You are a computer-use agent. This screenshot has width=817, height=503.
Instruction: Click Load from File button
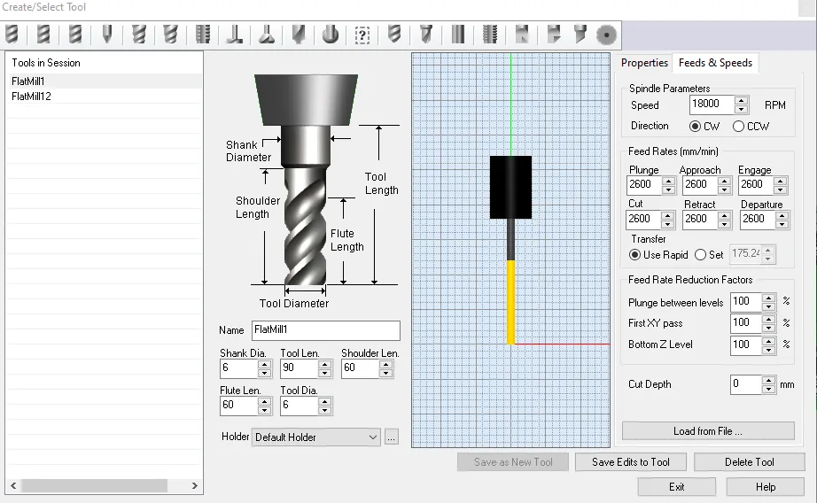708,431
